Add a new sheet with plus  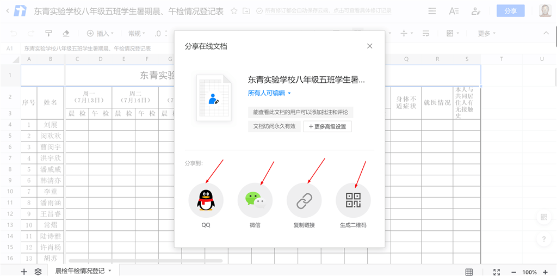(24, 272)
